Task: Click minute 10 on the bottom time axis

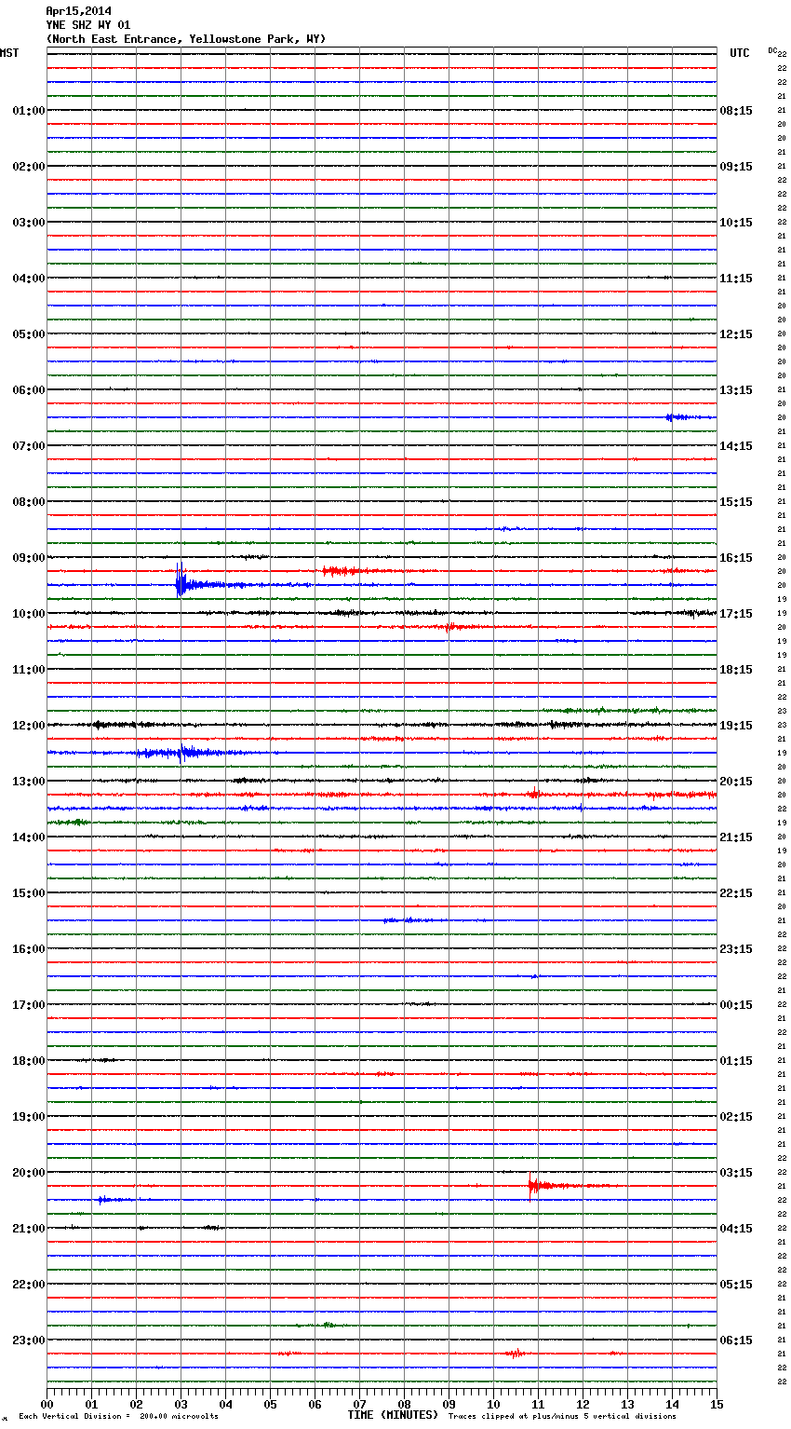Action: [x=493, y=1404]
